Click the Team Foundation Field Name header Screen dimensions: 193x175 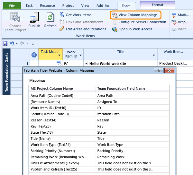(x=132, y=88)
